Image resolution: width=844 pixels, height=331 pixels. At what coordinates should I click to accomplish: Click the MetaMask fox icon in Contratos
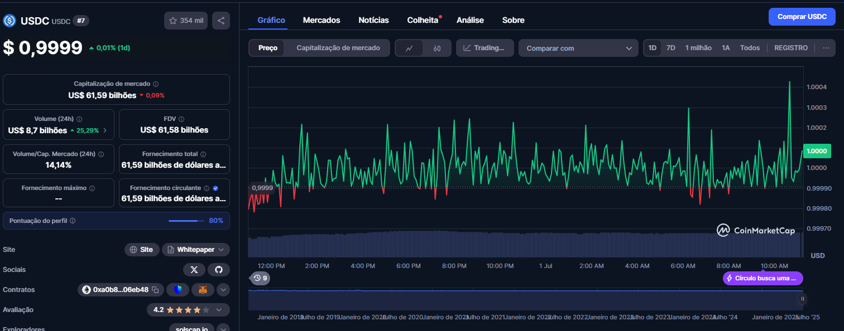(203, 290)
